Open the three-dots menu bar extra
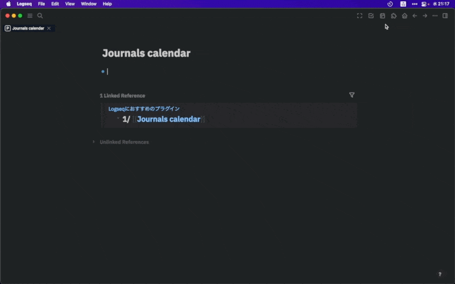The image size is (455, 284). (415, 4)
